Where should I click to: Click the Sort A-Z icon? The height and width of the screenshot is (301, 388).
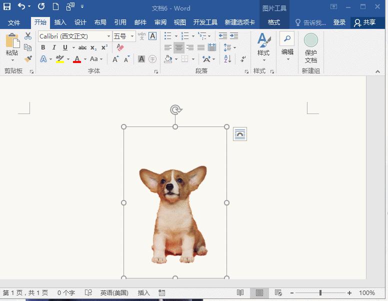[x=227, y=59]
